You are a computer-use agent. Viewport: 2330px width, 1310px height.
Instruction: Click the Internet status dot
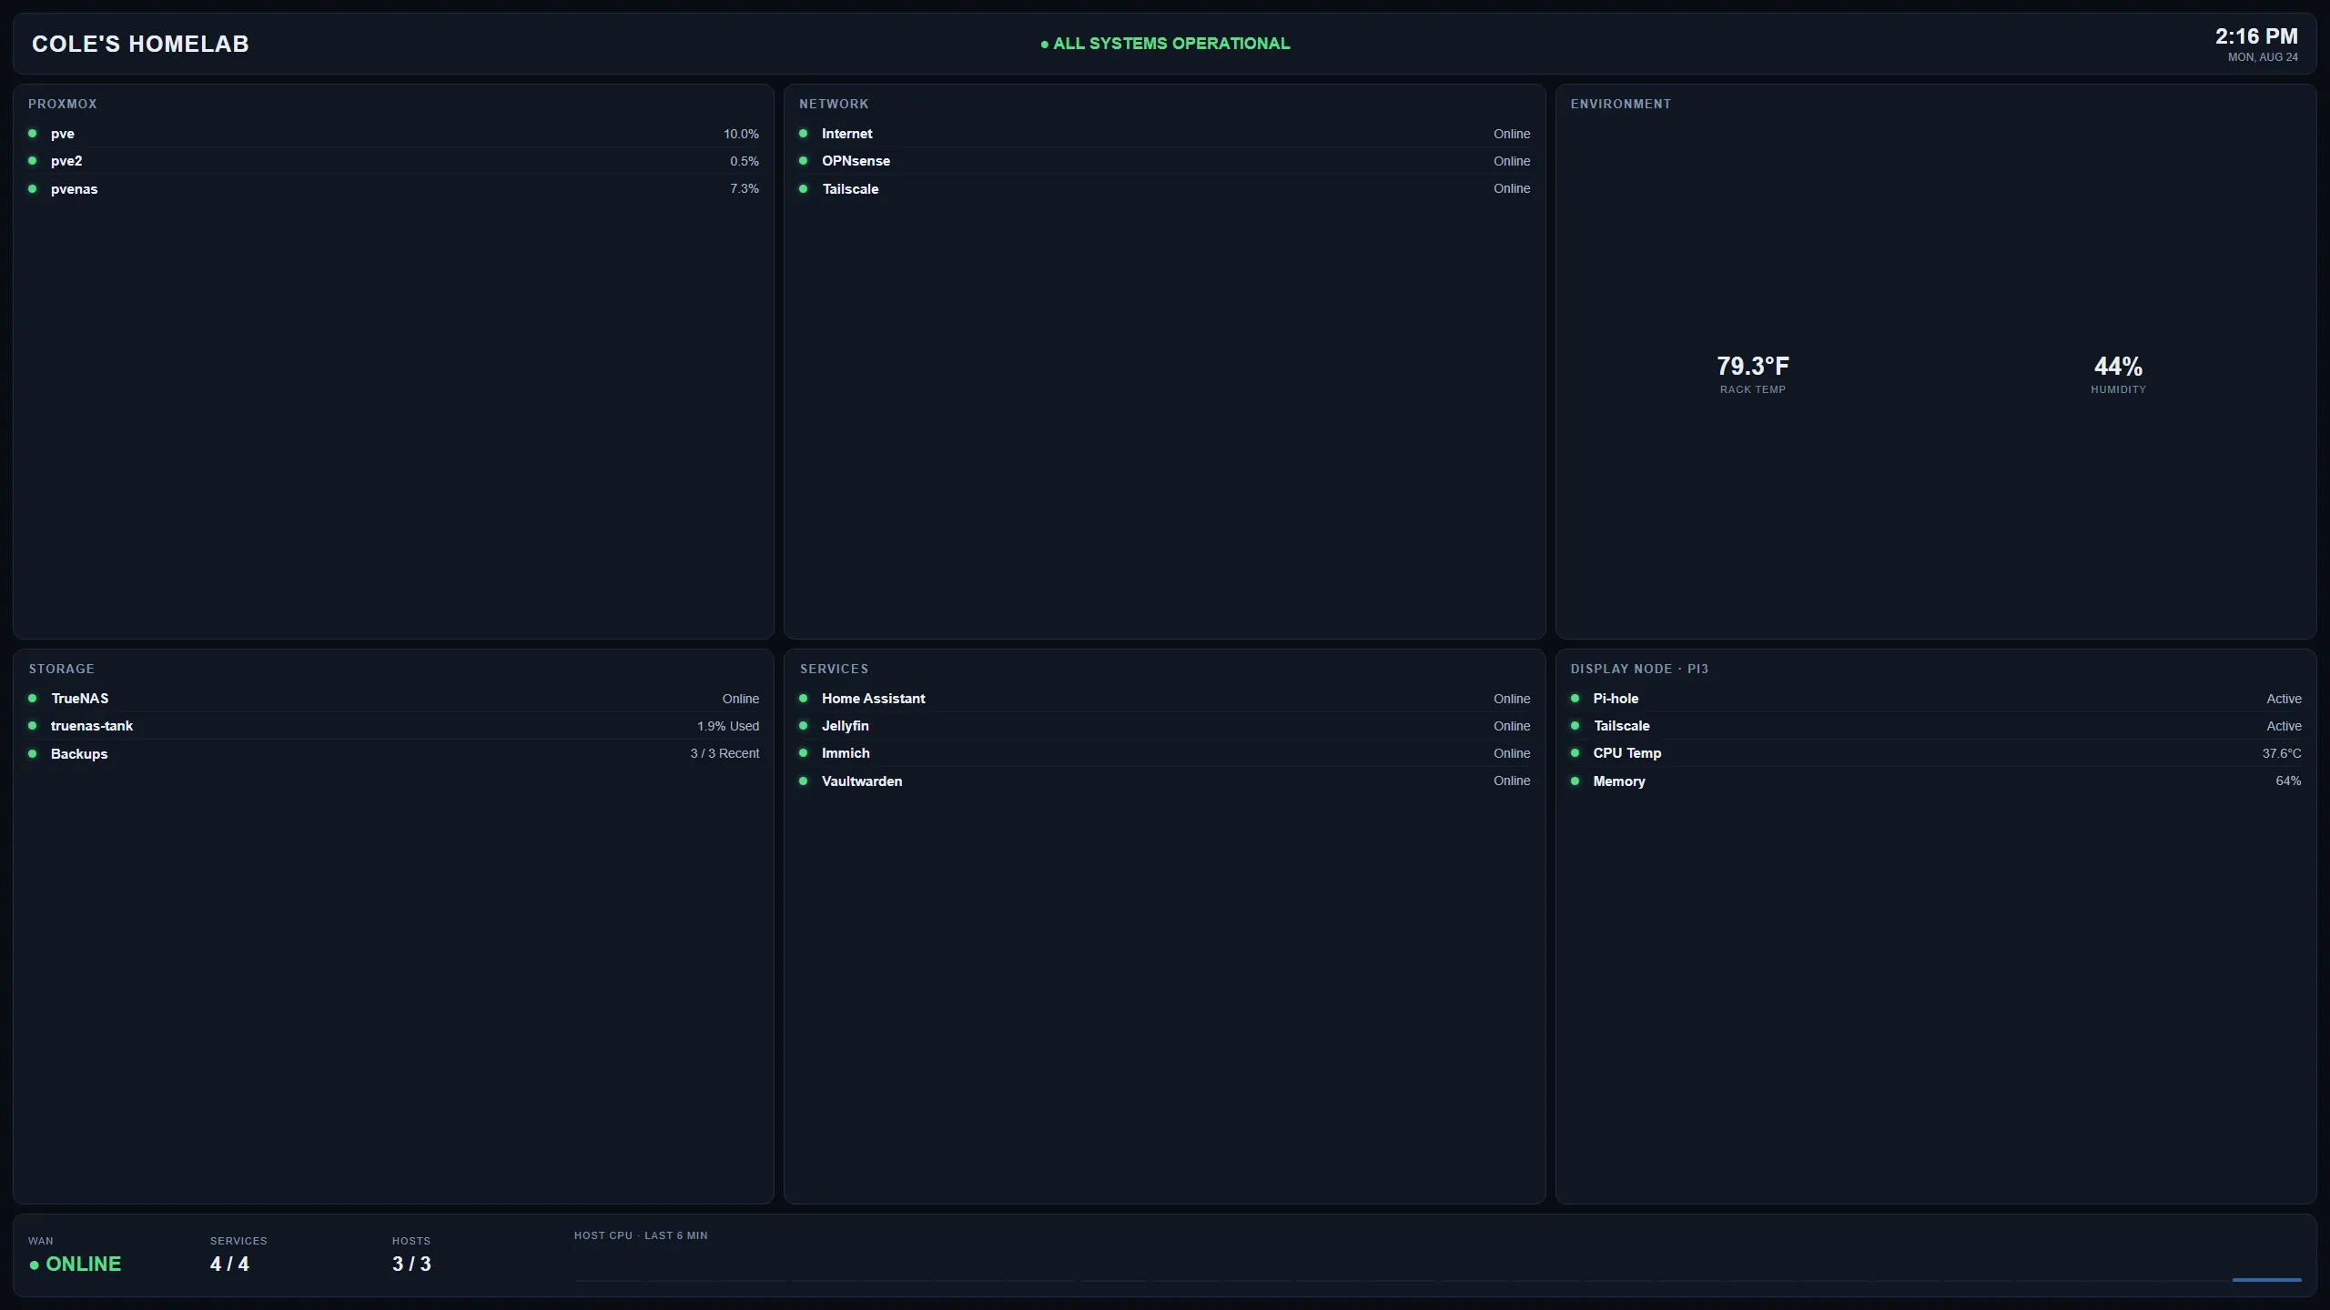[804, 134]
